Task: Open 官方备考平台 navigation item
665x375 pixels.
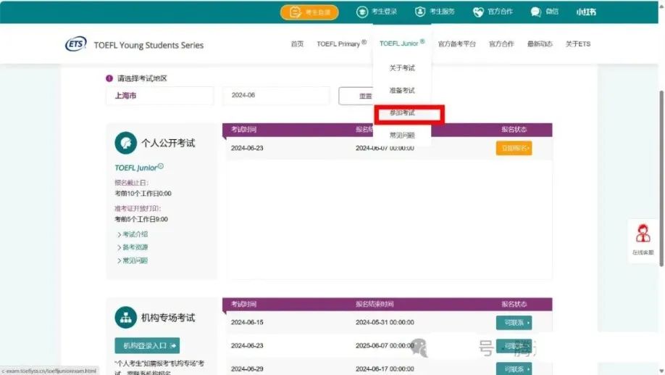Action: (457, 44)
